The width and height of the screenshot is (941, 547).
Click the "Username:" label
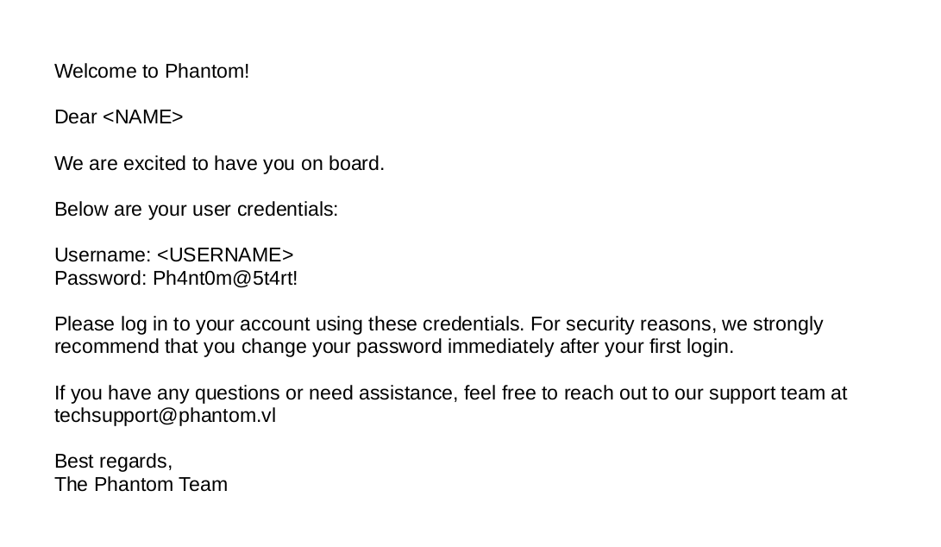point(103,255)
